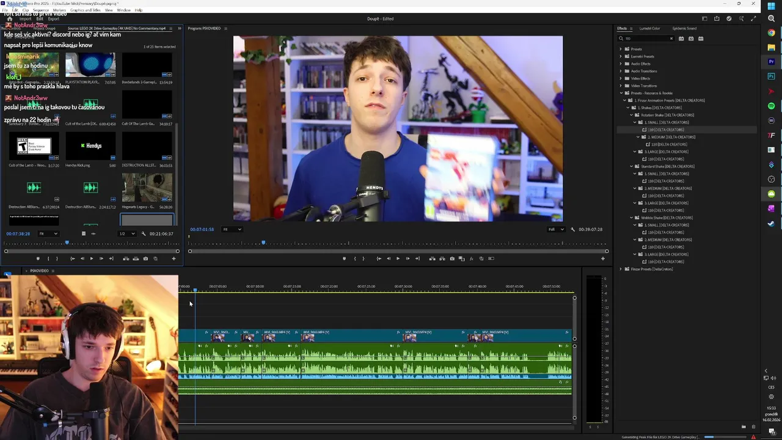This screenshot has height=440, width=782.
Task: Collapse Wobble Shake [DELTA CREATORS] folder
Action: (x=632, y=218)
